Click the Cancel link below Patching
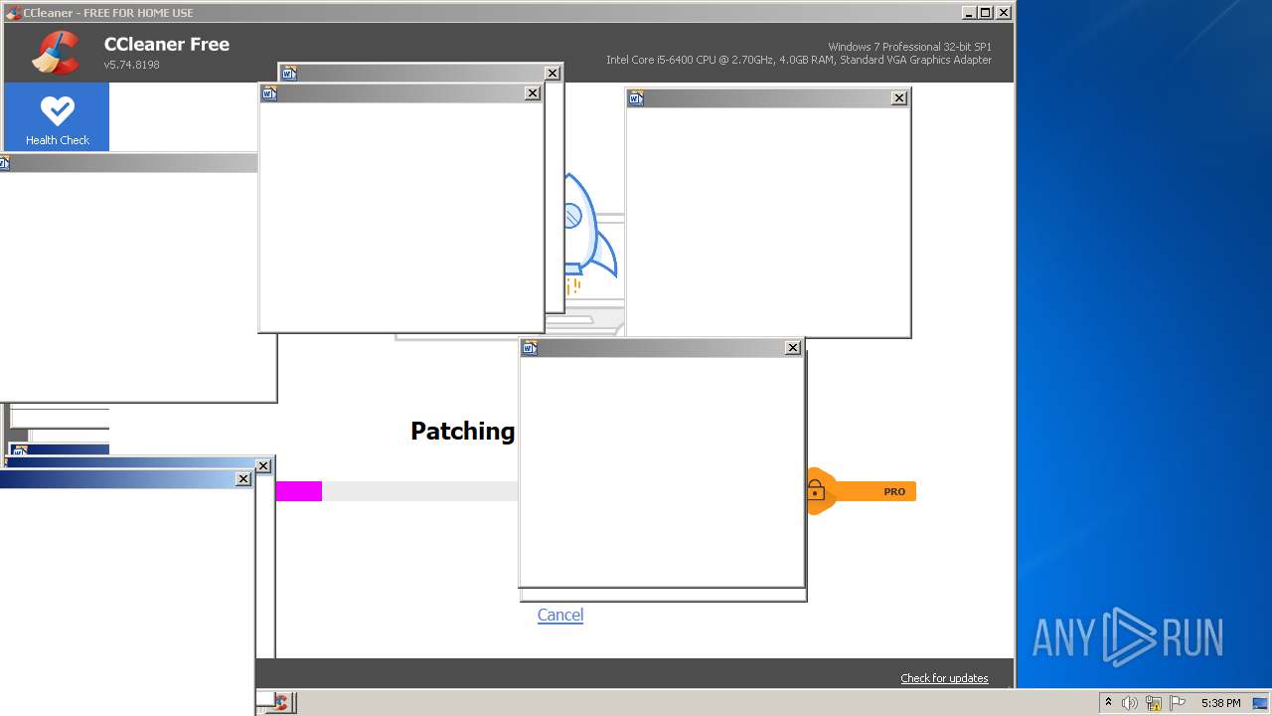 tap(560, 615)
